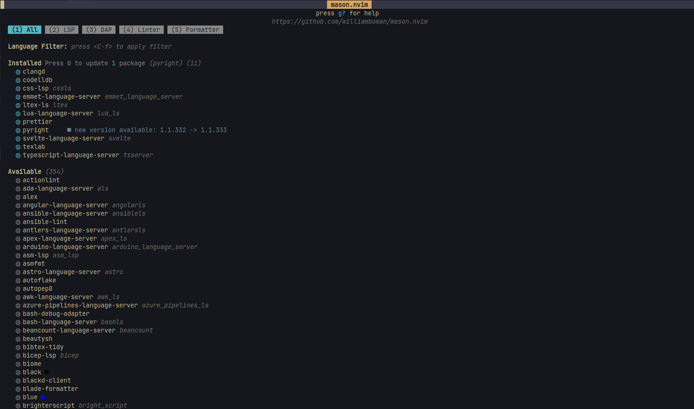Open the (5) Formatter tab
Image resolution: width=694 pixels, height=409 pixels.
pos(195,30)
